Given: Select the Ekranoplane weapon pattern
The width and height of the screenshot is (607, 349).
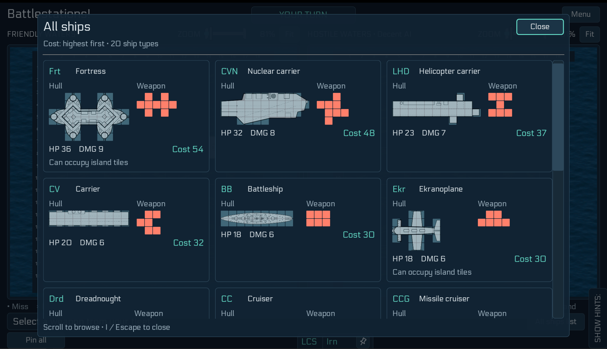Looking at the screenshot, I should tap(493, 218).
